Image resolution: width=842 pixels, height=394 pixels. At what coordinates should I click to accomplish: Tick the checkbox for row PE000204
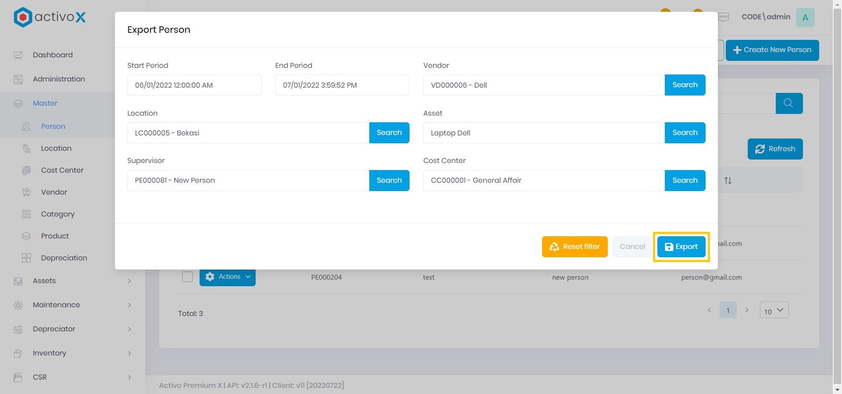coord(187,277)
